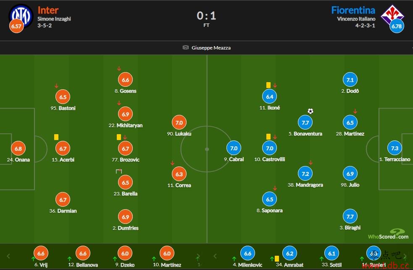
Task: Click the Inter club crest logo
Action: click(x=21, y=16)
